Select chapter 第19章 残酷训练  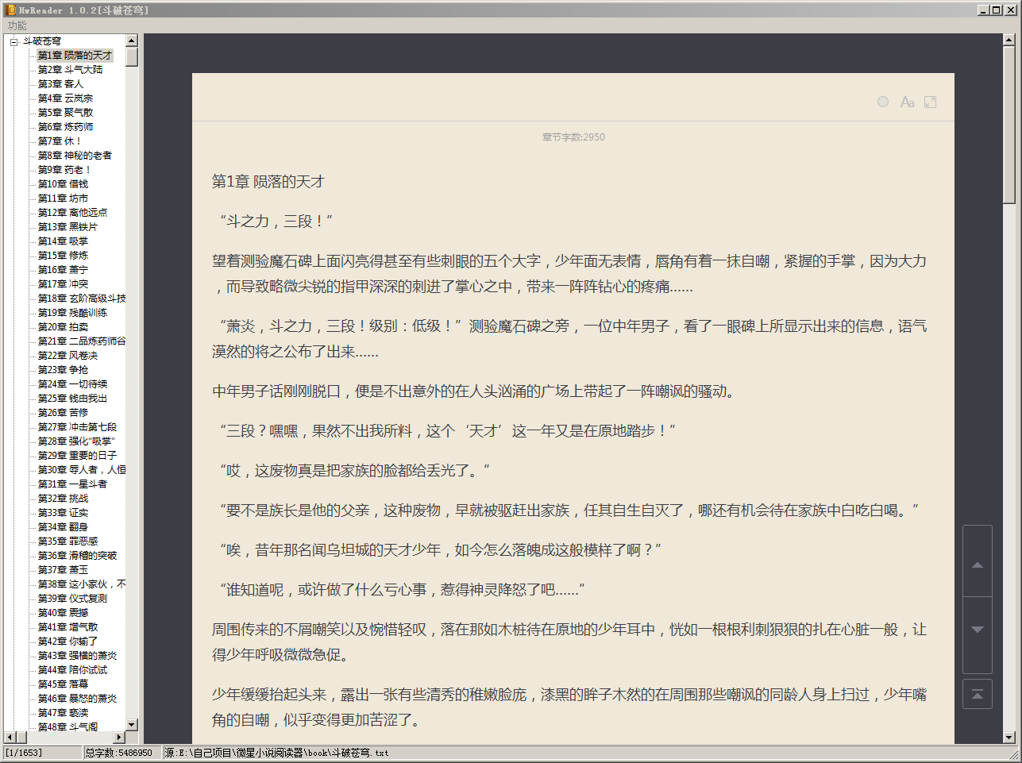[72, 313]
